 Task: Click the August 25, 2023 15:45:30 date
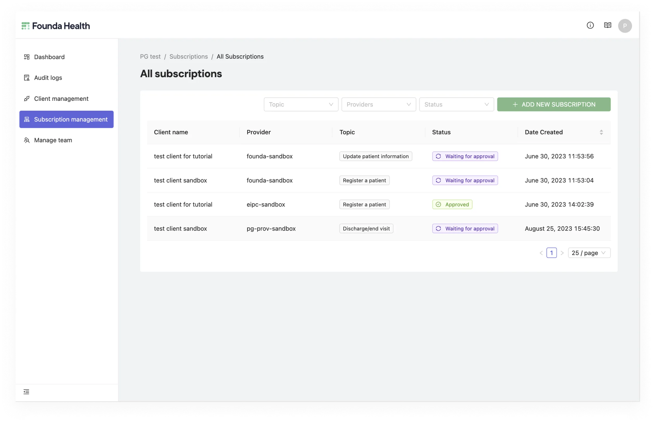(562, 228)
